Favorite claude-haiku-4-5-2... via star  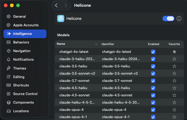pos(174,102)
